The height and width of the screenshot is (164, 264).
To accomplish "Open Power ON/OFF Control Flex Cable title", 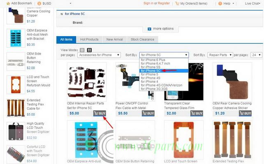I will [132, 106].
